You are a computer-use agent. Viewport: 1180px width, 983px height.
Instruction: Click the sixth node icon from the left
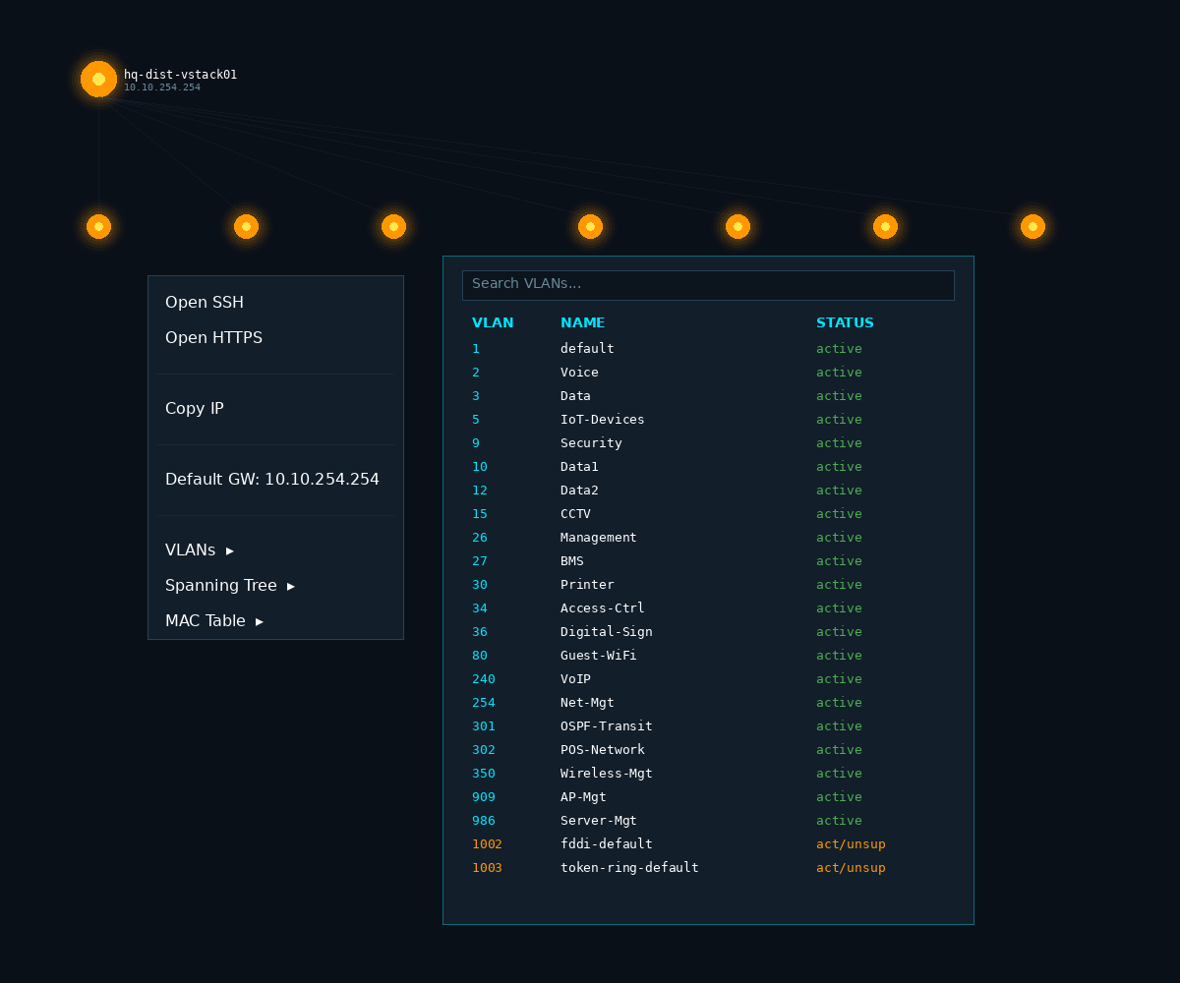pyautogui.click(x=885, y=225)
